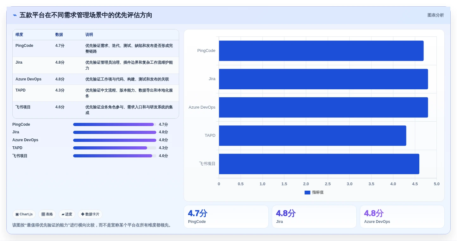Click description starting 优先验证管理员治理
The width and height of the screenshot is (457, 241).
coord(129,65)
